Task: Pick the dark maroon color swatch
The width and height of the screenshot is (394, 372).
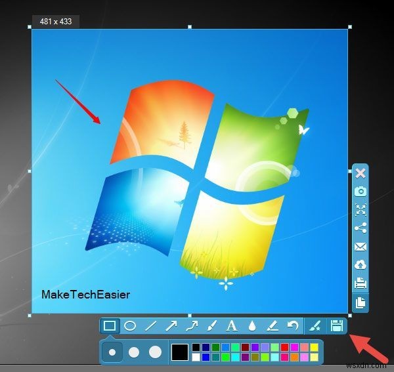Action: [x=245, y=348]
